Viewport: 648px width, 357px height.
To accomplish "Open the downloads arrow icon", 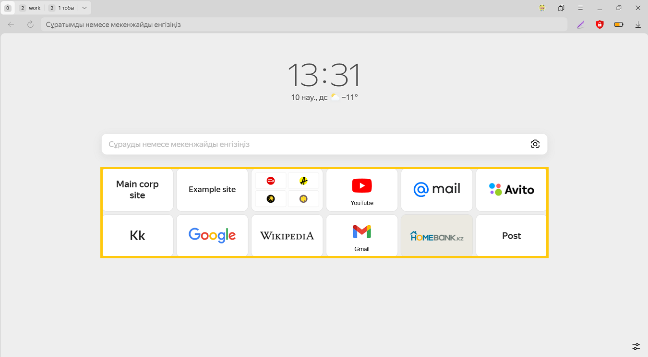I will [638, 24].
